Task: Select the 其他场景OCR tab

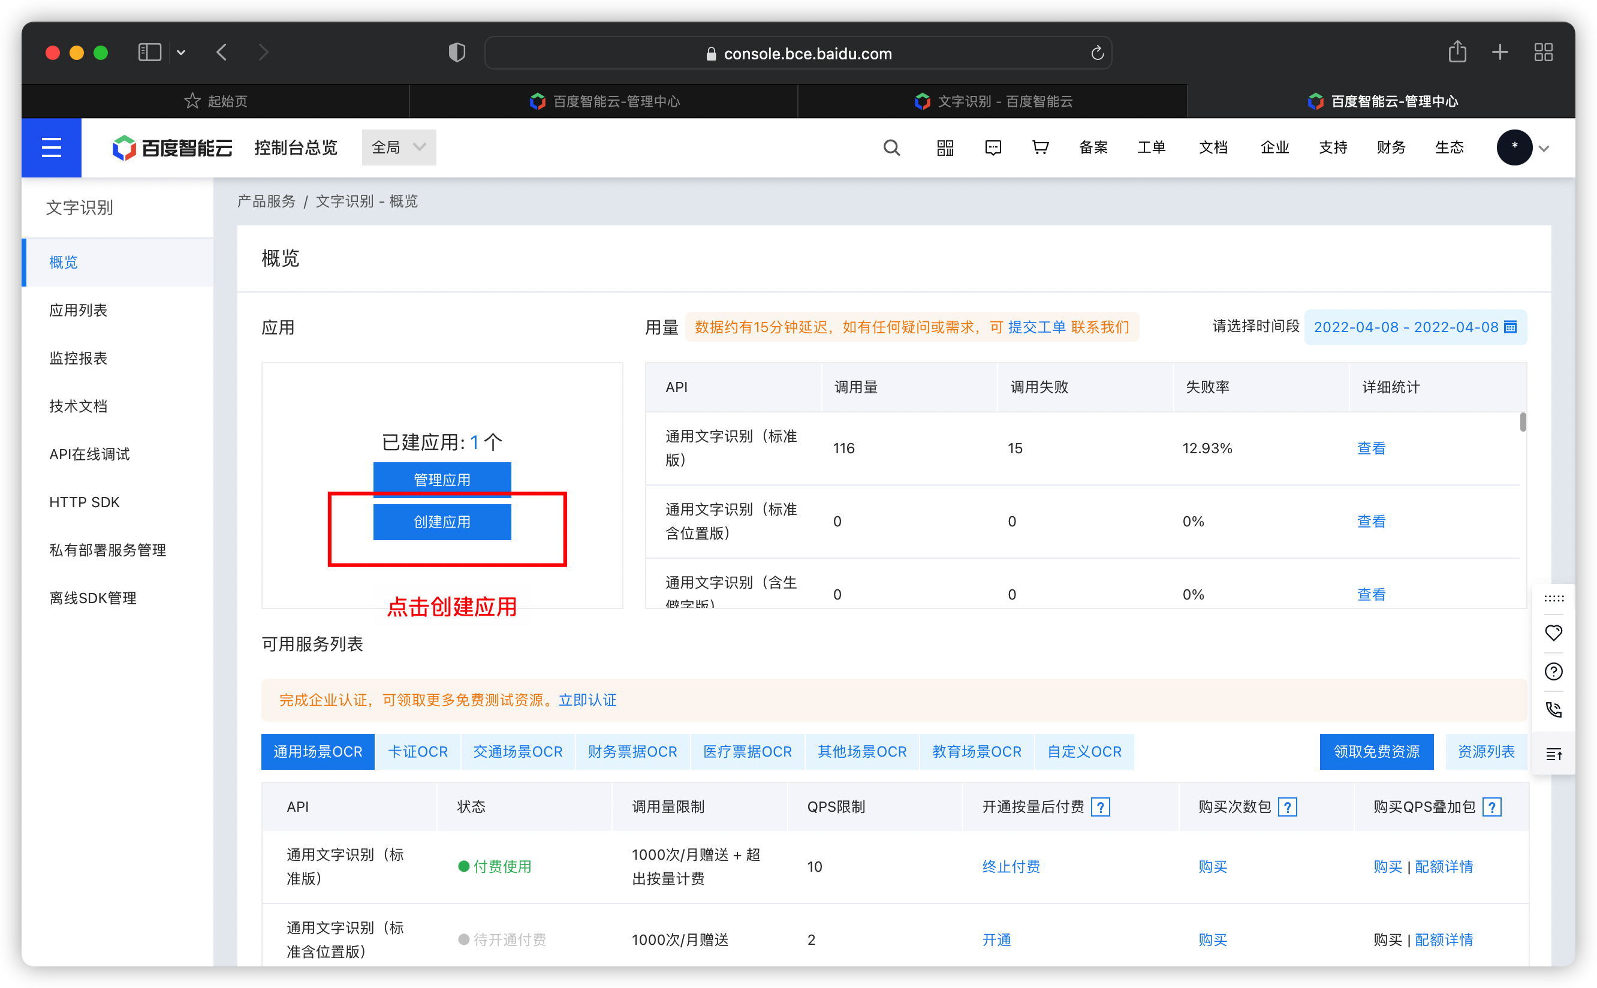Action: [x=862, y=752]
